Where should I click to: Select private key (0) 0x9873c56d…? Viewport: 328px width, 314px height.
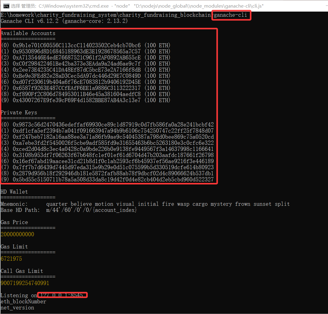coord(113,125)
